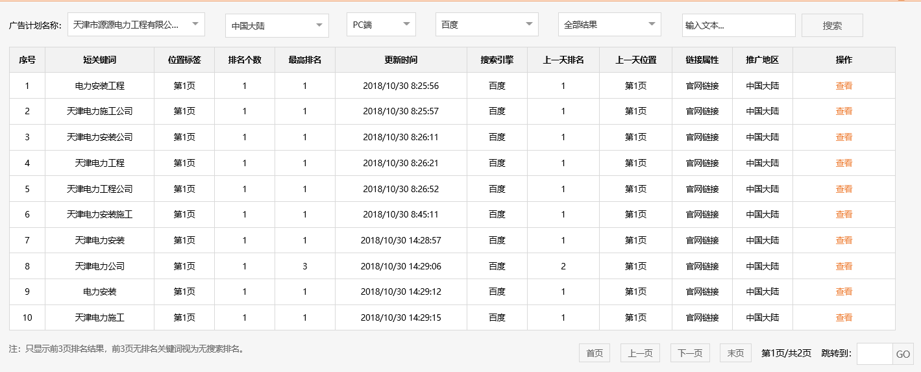Click timestamp 2018/10/30 8:26:52
This screenshot has width=921, height=372.
pyautogui.click(x=401, y=189)
